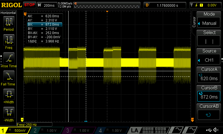Click the Horizontal menu title label
The image size is (223, 134).
point(8,13)
